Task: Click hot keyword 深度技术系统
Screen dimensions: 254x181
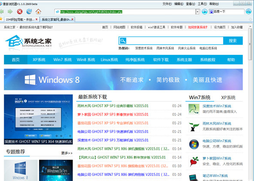Action: pyautogui.click(x=144, y=48)
